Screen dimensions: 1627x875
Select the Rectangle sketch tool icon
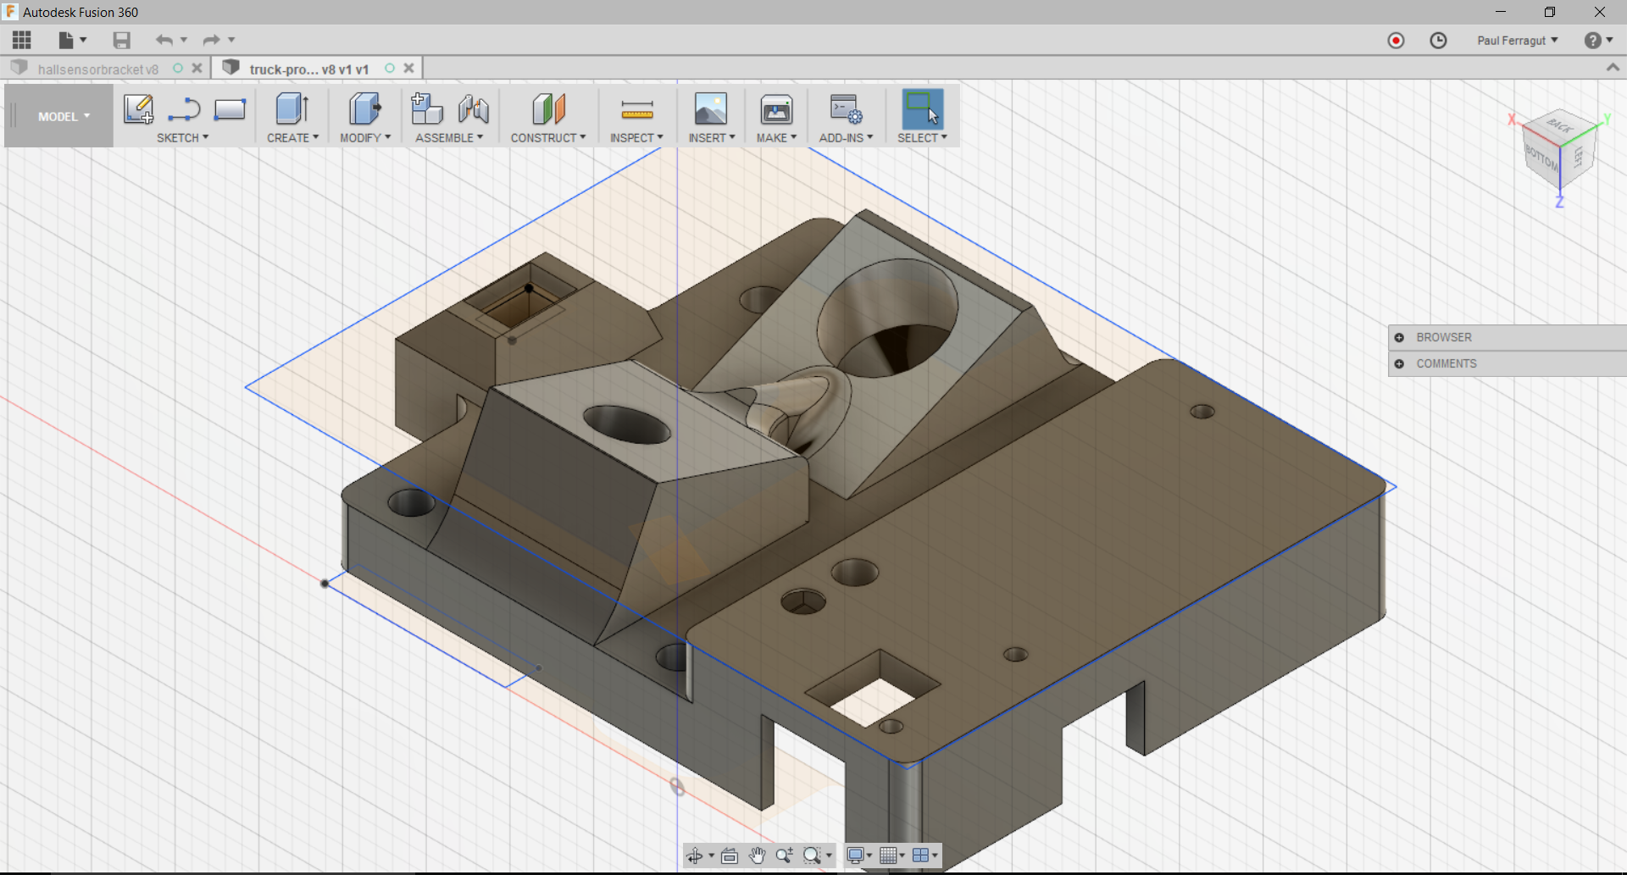[x=230, y=109]
